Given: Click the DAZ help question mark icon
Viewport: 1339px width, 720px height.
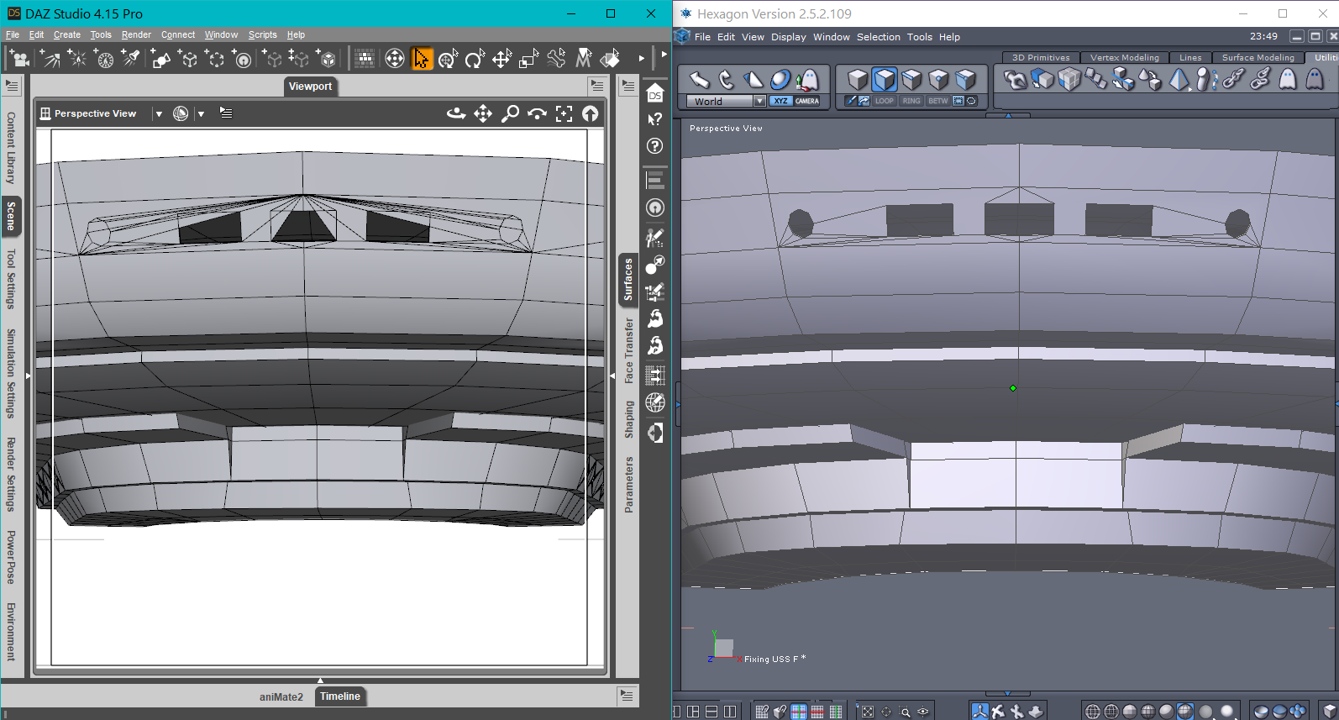Looking at the screenshot, I should [x=655, y=146].
